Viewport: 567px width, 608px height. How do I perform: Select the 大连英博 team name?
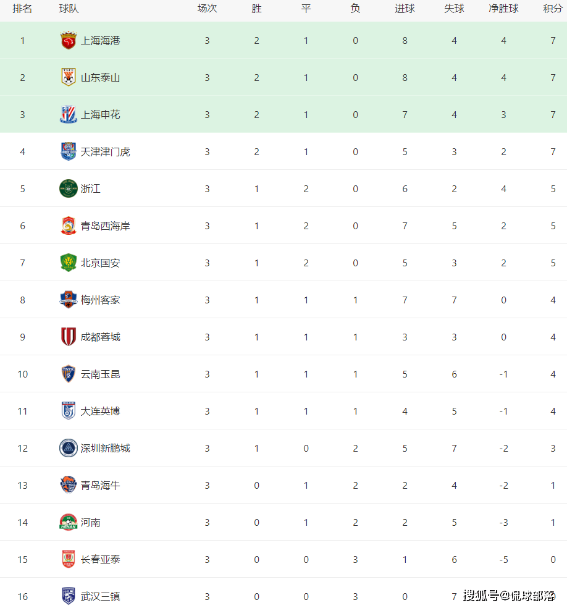coord(101,411)
